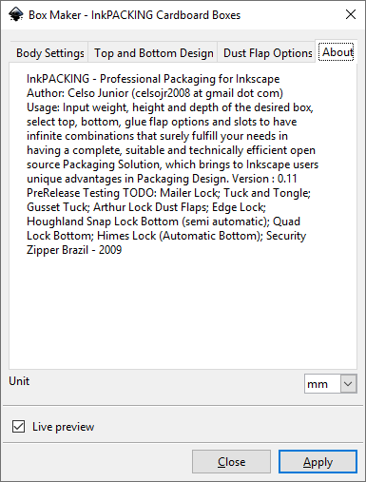Click the 'Zipper Brazil - 2009' text
This screenshot has width=366, height=482.
pyautogui.click(x=74, y=250)
